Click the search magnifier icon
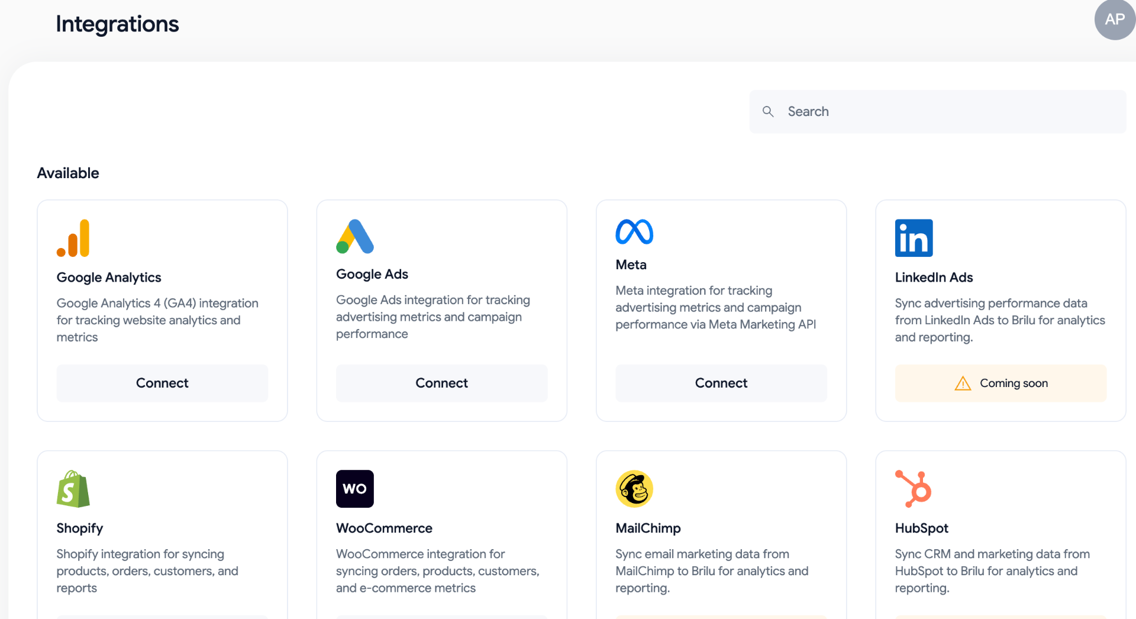The width and height of the screenshot is (1136, 619). (768, 111)
